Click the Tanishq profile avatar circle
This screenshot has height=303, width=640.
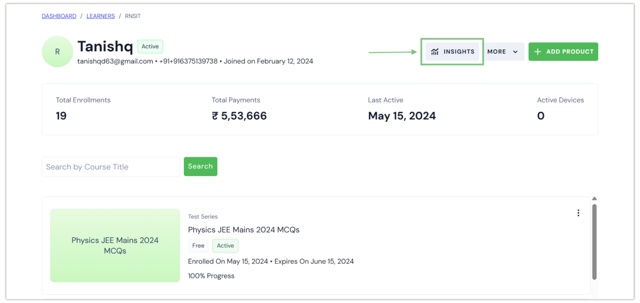(x=57, y=51)
